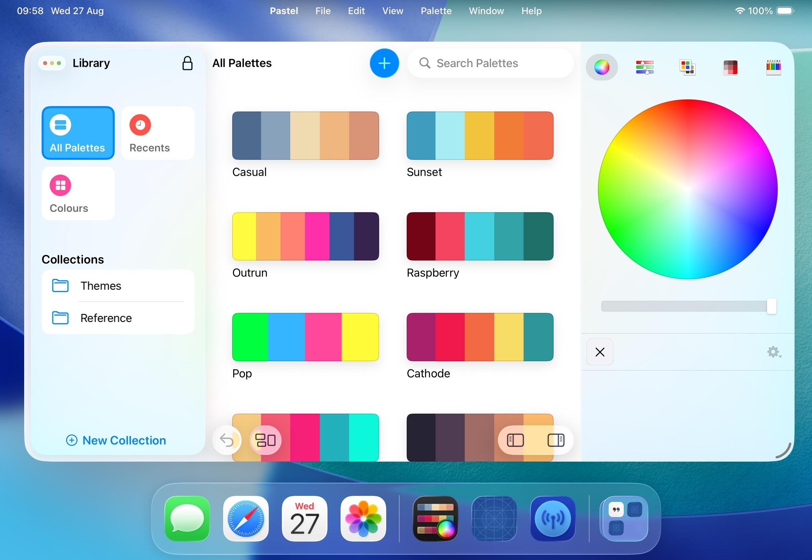Click the Themes folder icon
This screenshot has height=560, width=812.
point(60,286)
